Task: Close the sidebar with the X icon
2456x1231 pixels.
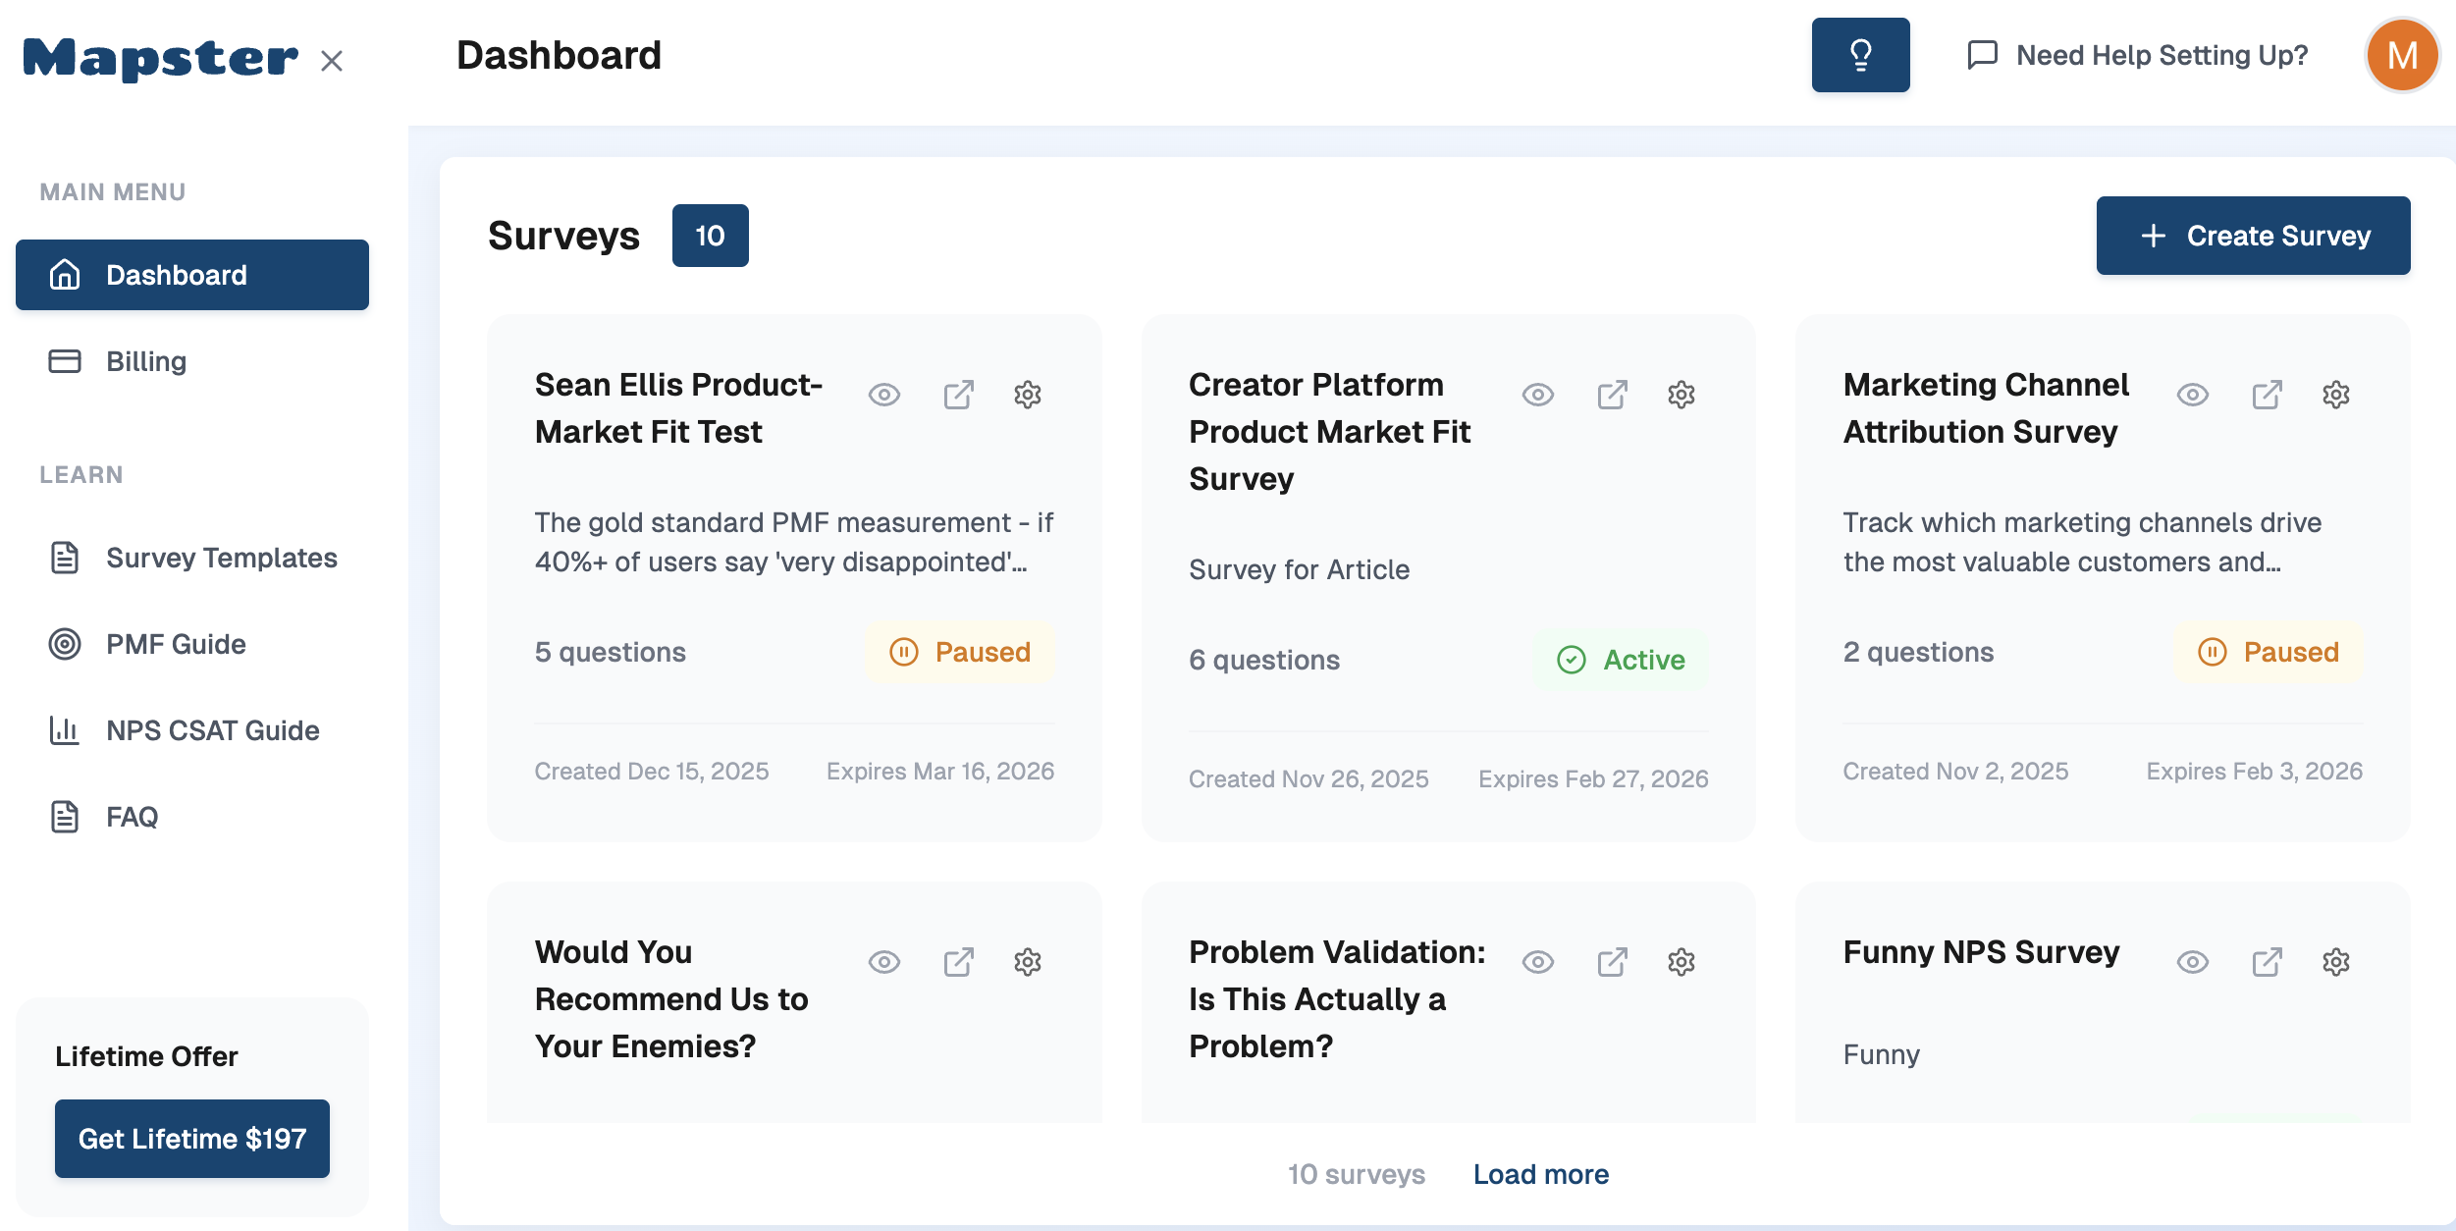Action: [x=332, y=61]
